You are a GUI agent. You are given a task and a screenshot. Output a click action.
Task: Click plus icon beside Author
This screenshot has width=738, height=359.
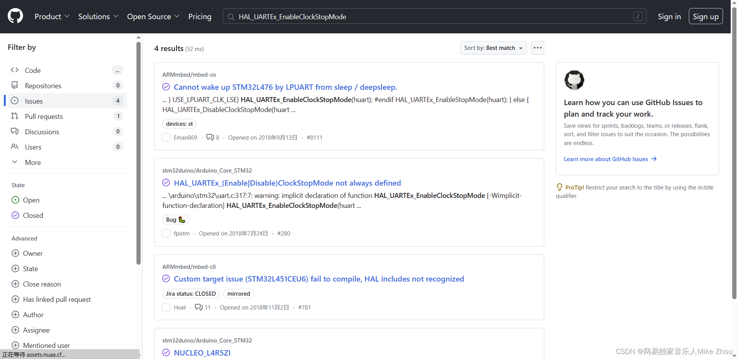(x=15, y=315)
